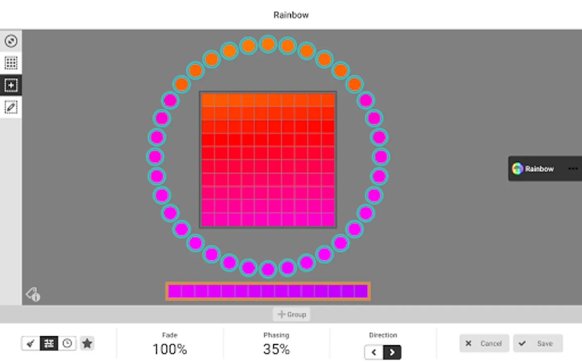This screenshot has width=582, height=363.
Task: Select the dotted grid selection tool
Action: [11, 63]
